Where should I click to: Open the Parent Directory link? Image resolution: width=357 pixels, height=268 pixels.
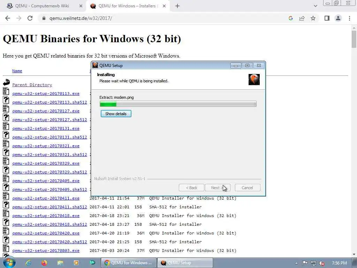32,85
